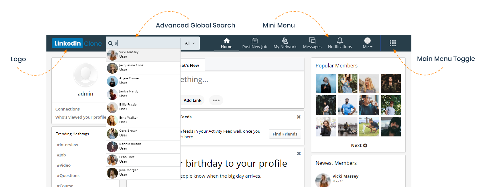Viewport: 486px width, 187px height.
Task: Dismiss the birthday profile prompt
Action: coord(298,153)
